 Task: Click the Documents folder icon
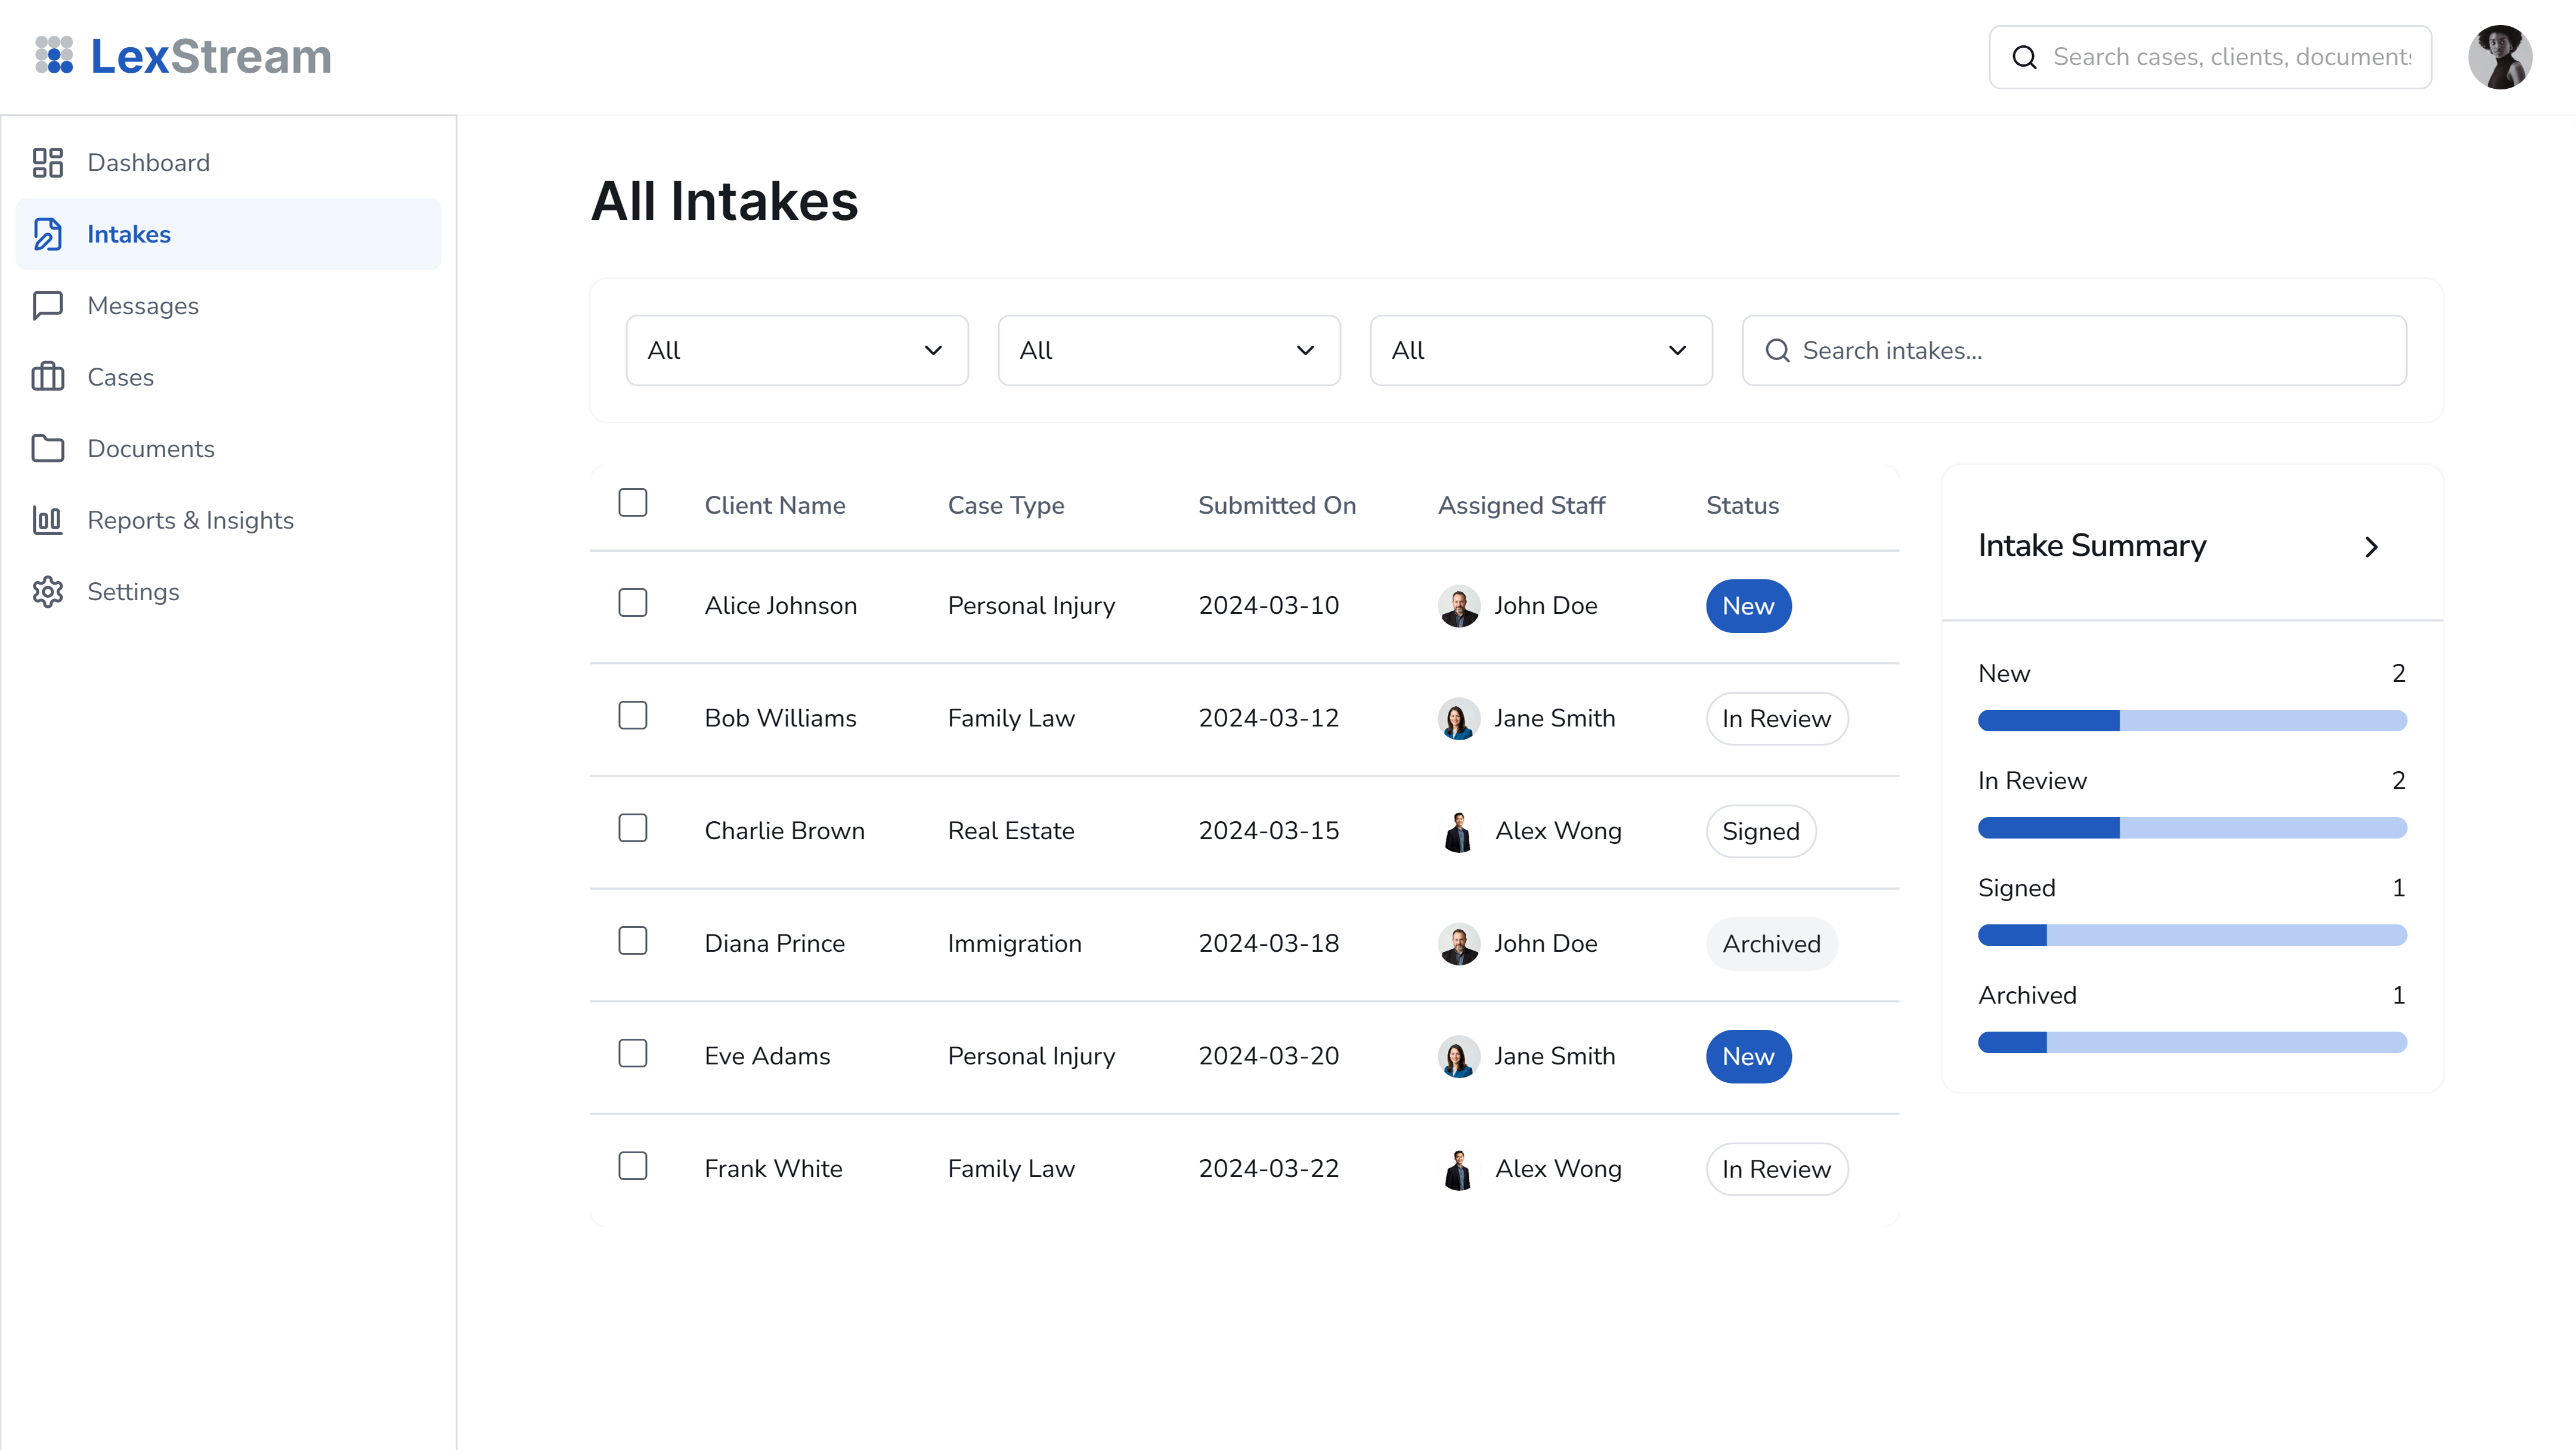point(47,449)
